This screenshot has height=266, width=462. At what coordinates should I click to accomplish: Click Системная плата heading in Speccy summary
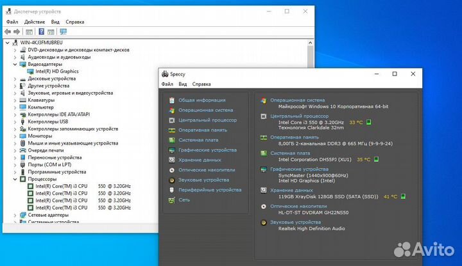coord(290,153)
